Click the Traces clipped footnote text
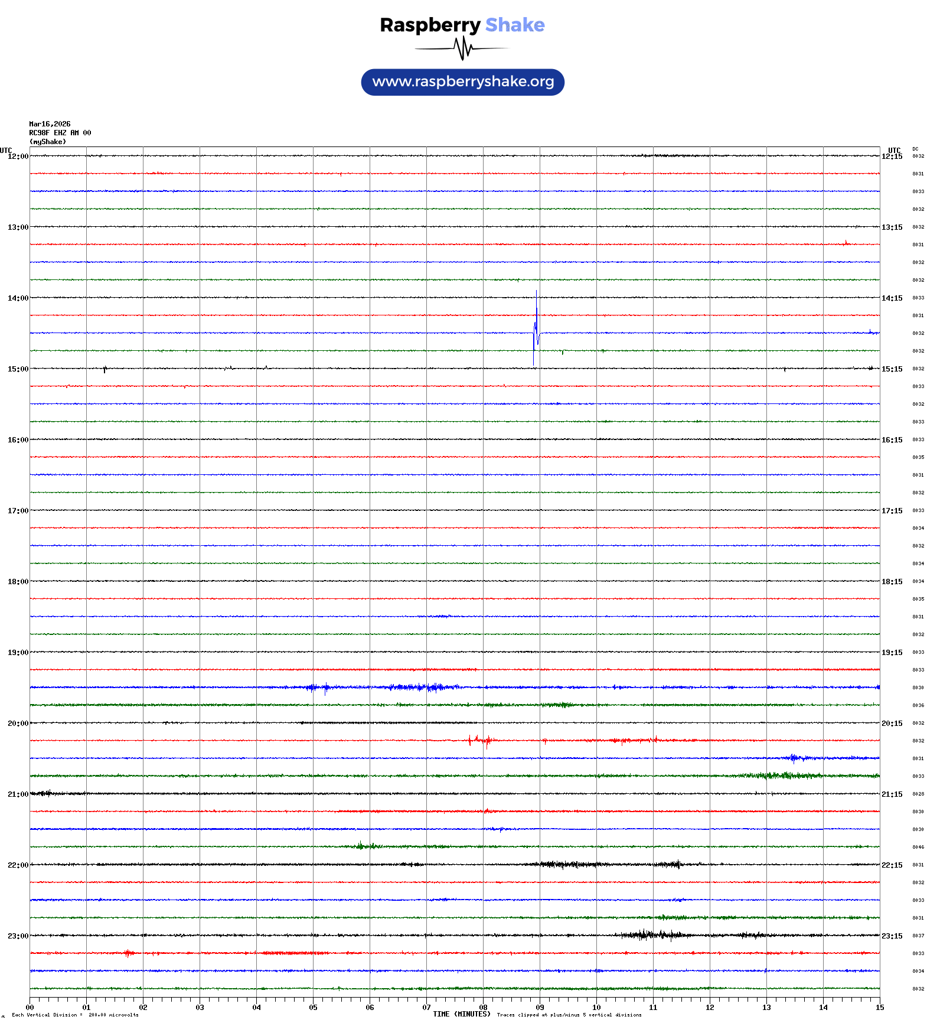The height and width of the screenshot is (1023, 927). click(x=569, y=1015)
